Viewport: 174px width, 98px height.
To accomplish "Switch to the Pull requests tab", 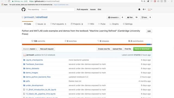I will pos(58,24).
